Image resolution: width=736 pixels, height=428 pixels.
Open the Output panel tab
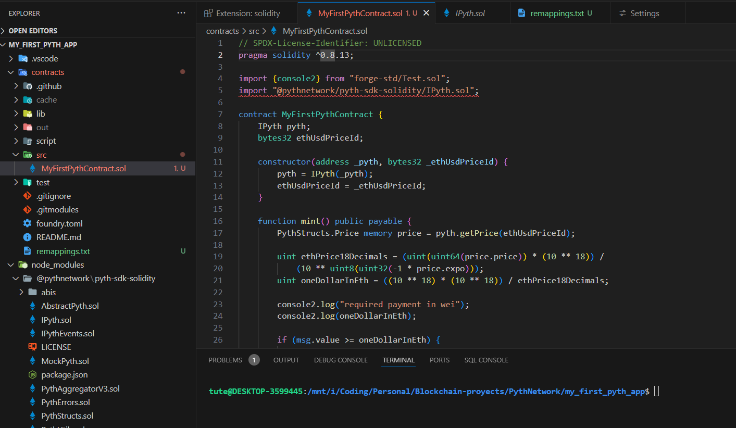tap(286, 360)
